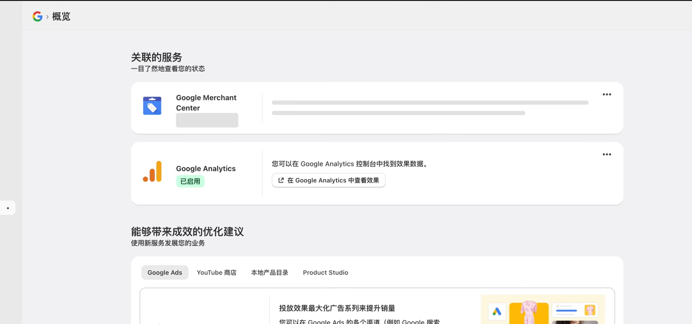692x324 pixels.
Task: Click the Google Merchant Center tag icon
Action: [152, 106]
